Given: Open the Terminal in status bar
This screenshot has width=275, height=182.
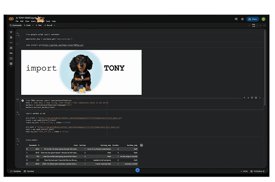Looking at the screenshot, I should (29, 171).
